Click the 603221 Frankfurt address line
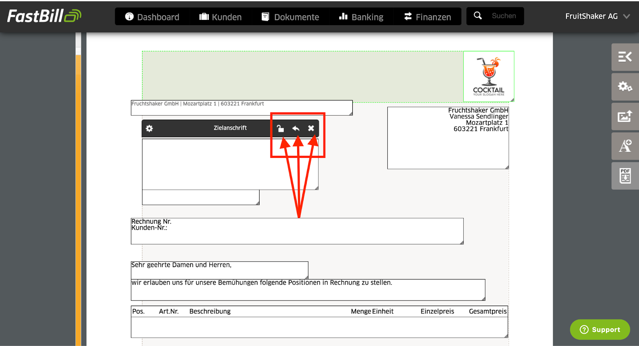The height and width of the screenshot is (346, 639). (x=481, y=129)
